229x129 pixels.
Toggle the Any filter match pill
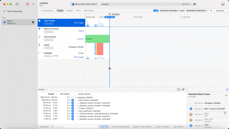(x=156, y=11)
